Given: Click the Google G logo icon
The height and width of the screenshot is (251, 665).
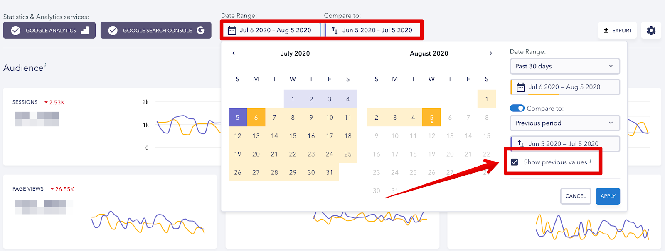Looking at the screenshot, I should coord(201,30).
